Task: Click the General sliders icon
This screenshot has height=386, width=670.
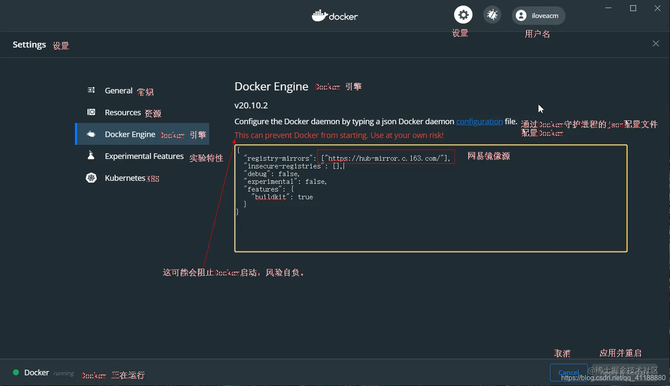Action: pos(91,90)
